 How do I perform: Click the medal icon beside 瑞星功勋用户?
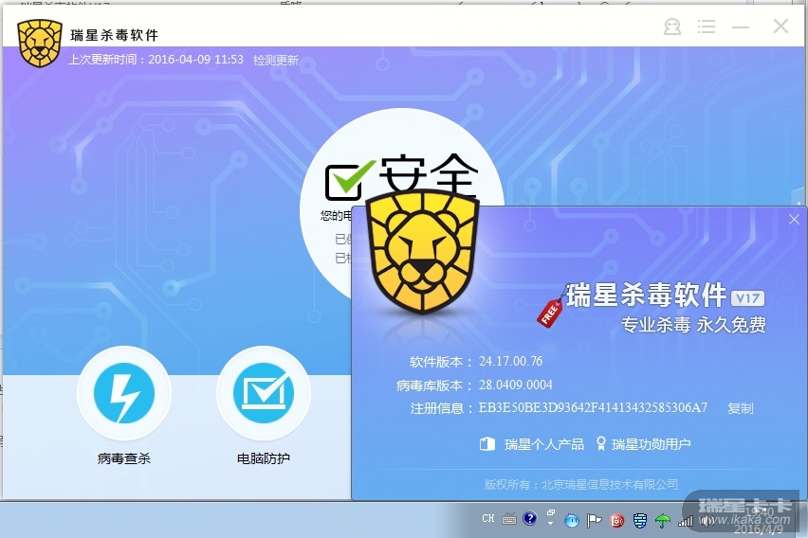click(600, 444)
